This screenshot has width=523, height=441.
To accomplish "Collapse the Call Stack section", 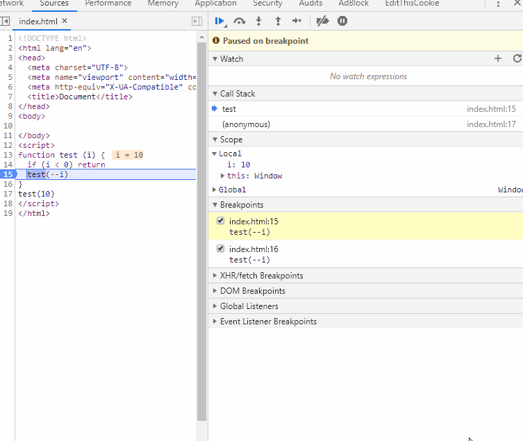I will [x=215, y=94].
